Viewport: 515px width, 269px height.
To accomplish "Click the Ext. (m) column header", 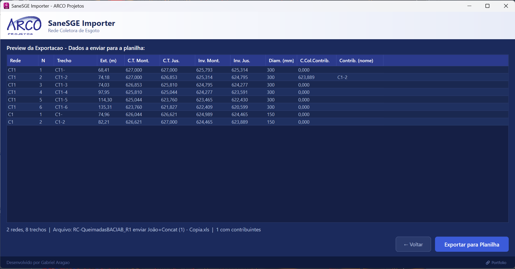I will 108,60.
